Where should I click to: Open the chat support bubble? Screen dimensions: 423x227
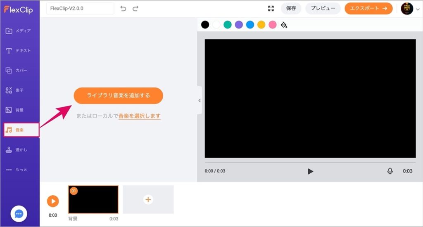(19, 214)
